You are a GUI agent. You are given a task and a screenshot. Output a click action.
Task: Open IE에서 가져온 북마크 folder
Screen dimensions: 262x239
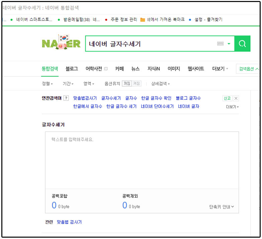pos(162,19)
